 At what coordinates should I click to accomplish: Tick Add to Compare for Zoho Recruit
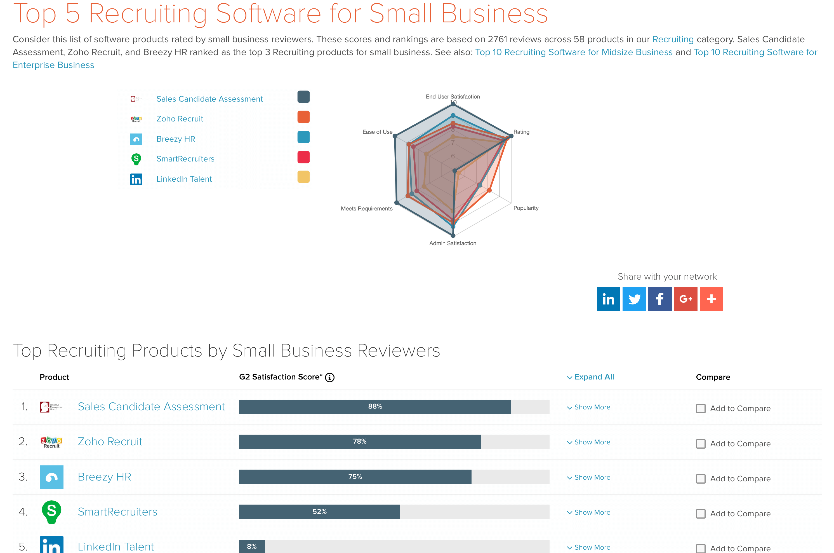coord(701,444)
